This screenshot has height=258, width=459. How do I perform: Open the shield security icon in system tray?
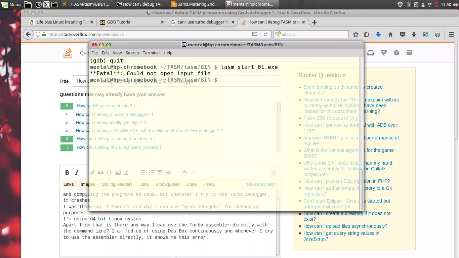coord(400,4)
